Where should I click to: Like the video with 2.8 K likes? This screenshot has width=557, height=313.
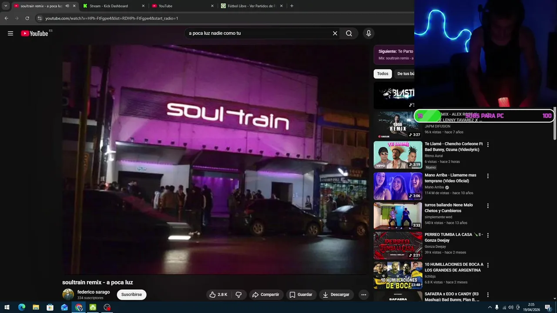tap(218, 295)
